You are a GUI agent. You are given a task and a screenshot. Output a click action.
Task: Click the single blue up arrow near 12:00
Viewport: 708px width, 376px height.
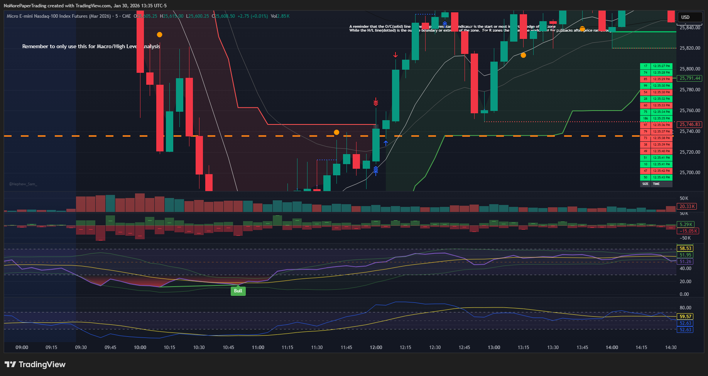pyautogui.click(x=386, y=143)
